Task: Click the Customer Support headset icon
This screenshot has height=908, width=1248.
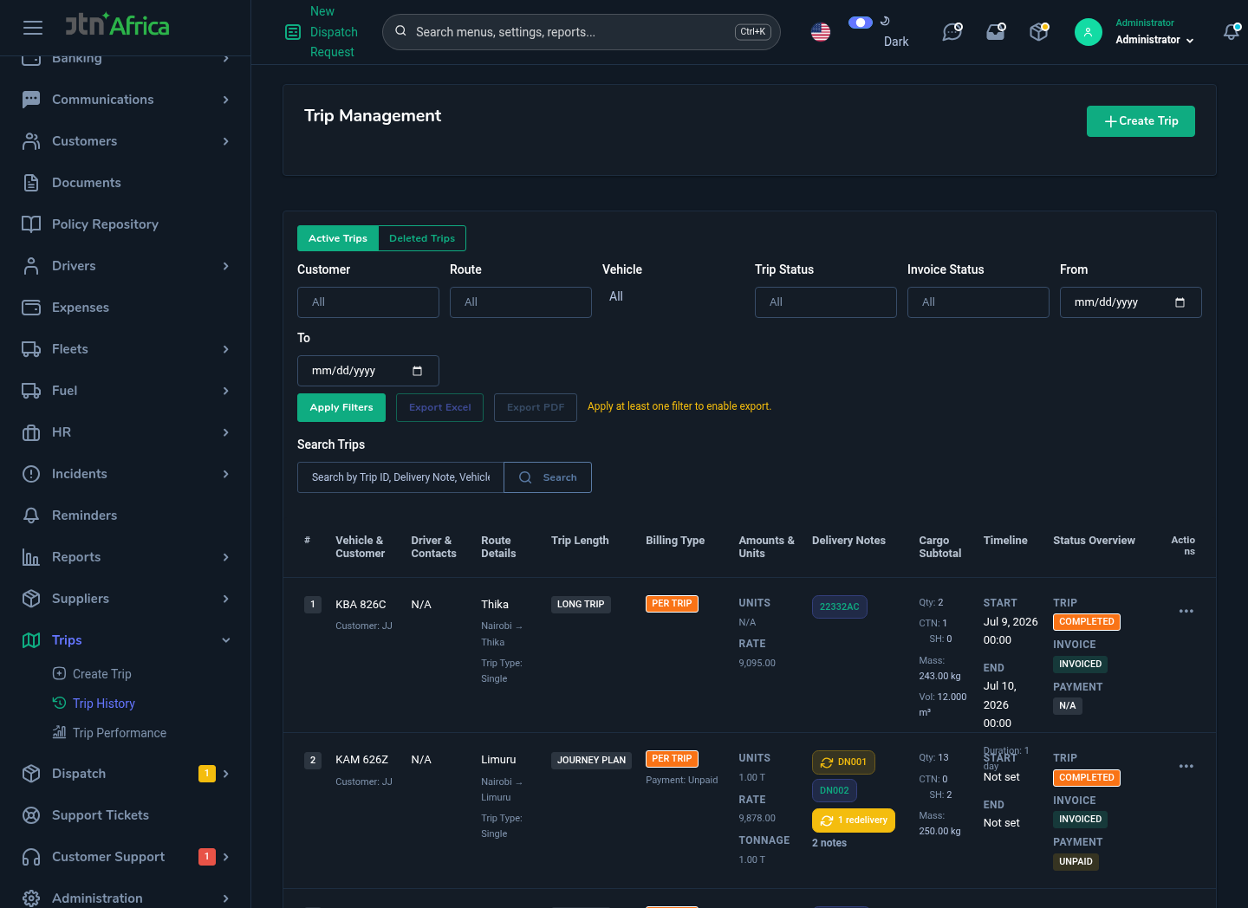Action: (x=31, y=857)
